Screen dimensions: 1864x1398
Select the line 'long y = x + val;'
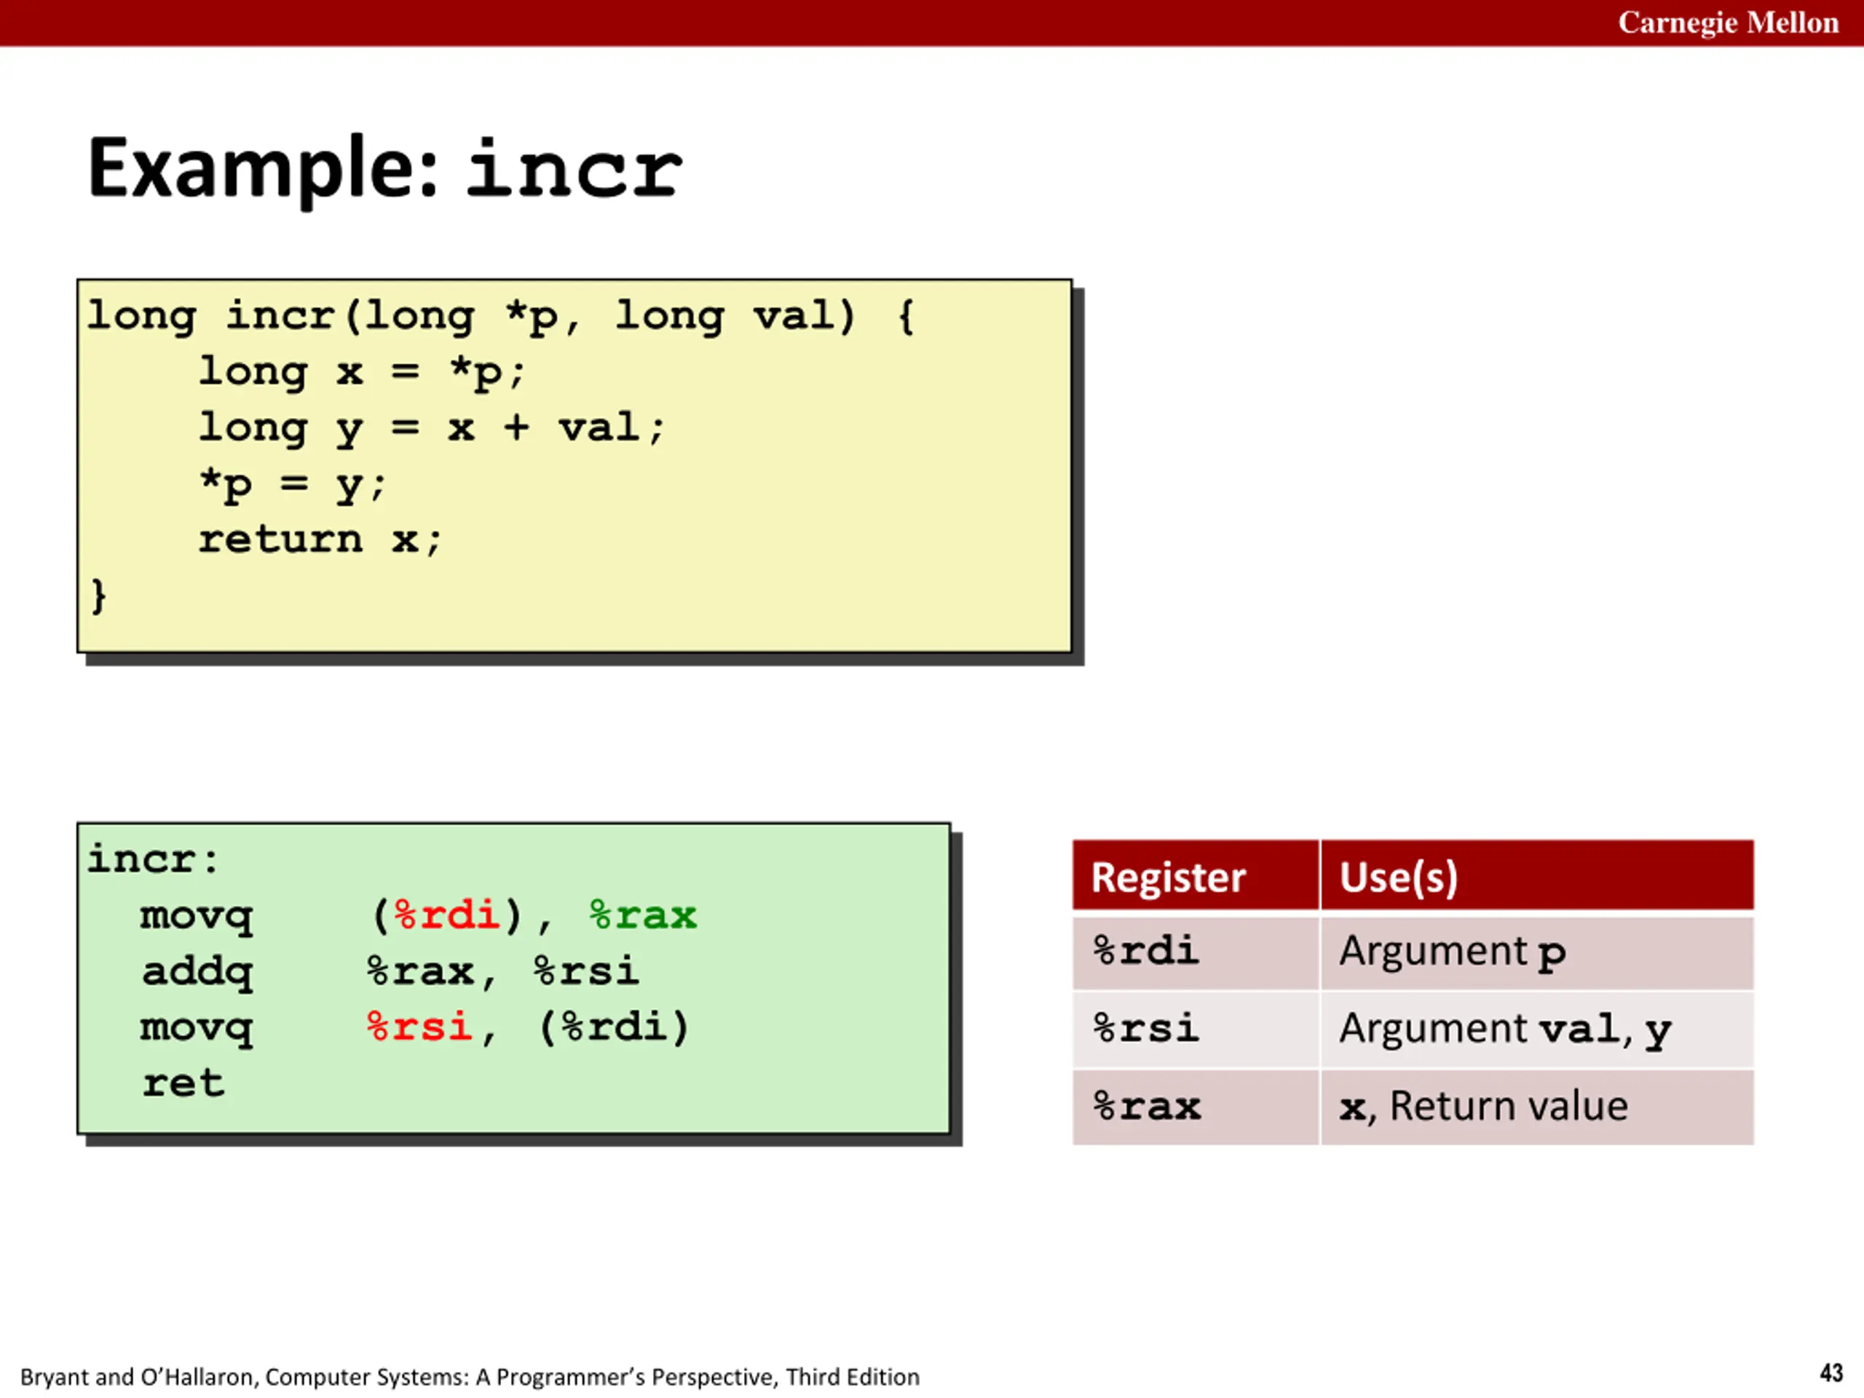(432, 428)
